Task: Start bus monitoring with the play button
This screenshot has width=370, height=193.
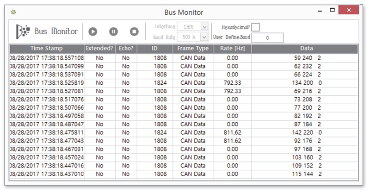Action: (x=93, y=31)
